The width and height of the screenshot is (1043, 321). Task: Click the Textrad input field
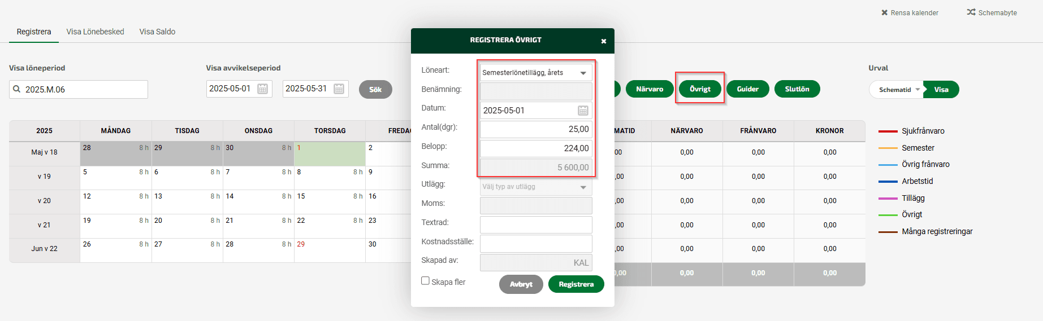tap(535, 225)
